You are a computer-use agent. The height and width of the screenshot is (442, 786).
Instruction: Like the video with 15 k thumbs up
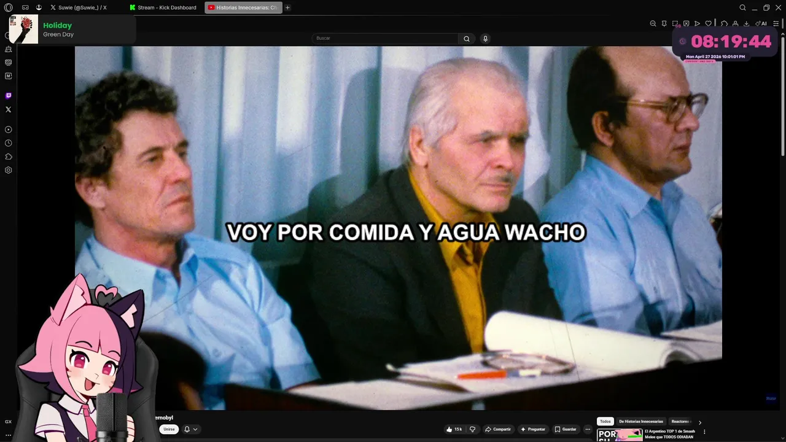(x=454, y=429)
